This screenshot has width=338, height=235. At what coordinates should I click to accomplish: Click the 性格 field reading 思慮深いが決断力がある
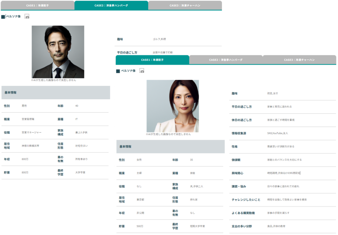(x=281, y=146)
